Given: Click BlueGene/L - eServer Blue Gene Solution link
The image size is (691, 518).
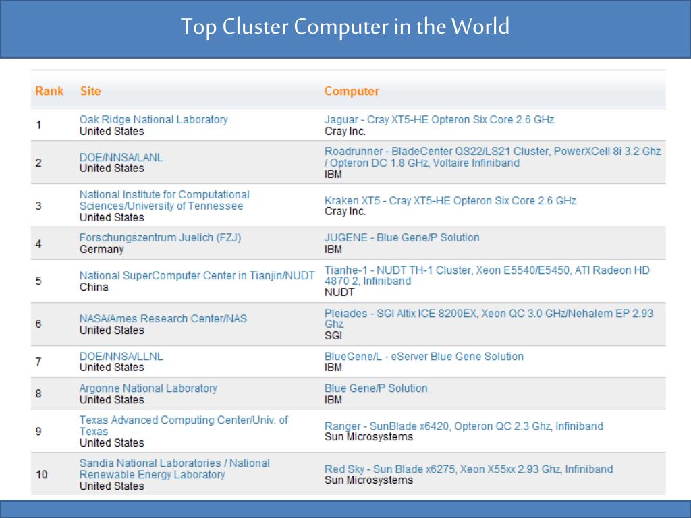Looking at the screenshot, I should coord(424,356).
